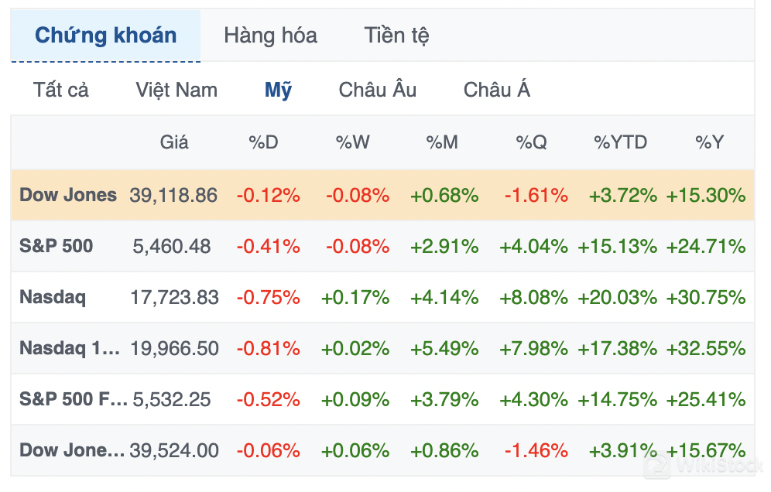Viewport: 771px width, 492px height.
Task: Open the Dow Jones index row
Action: pos(68,195)
